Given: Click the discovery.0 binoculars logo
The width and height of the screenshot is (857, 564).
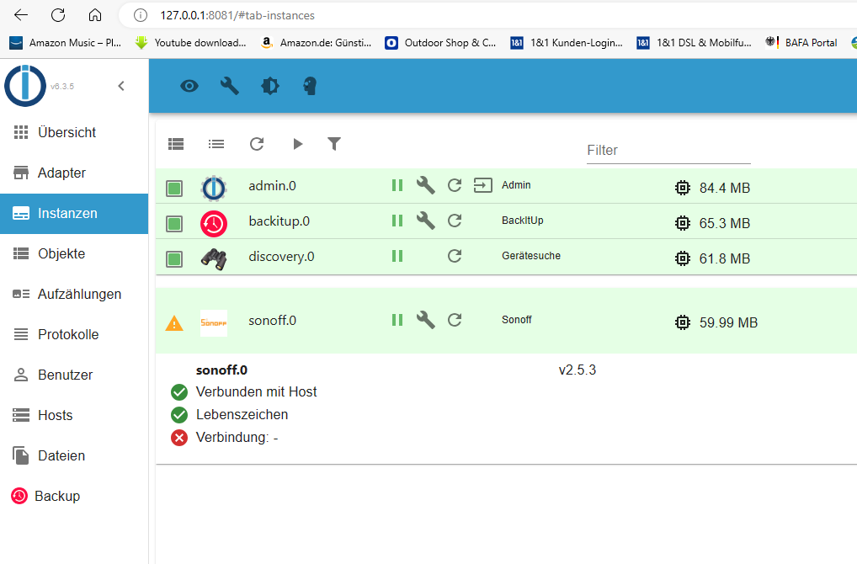Looking at the screenshot, I should pyautogui.click(x=214, y=259).
